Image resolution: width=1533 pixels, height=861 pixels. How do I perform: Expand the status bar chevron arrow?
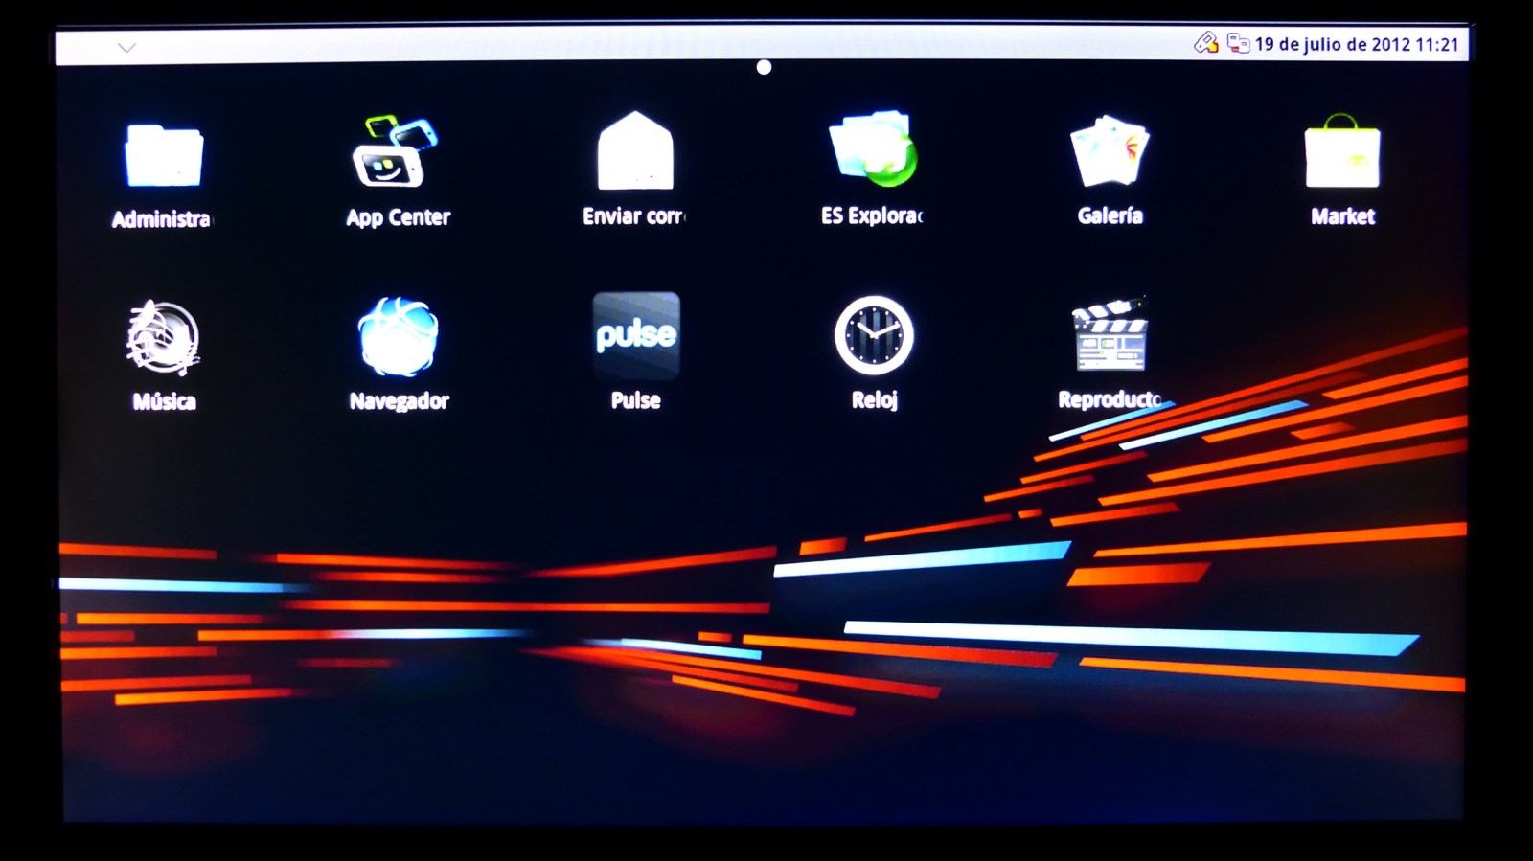click(x=126, y=47)
